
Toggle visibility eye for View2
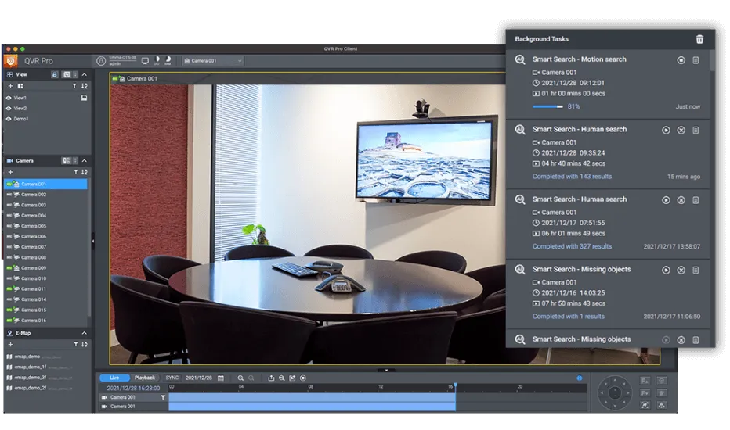click(9, 109)
